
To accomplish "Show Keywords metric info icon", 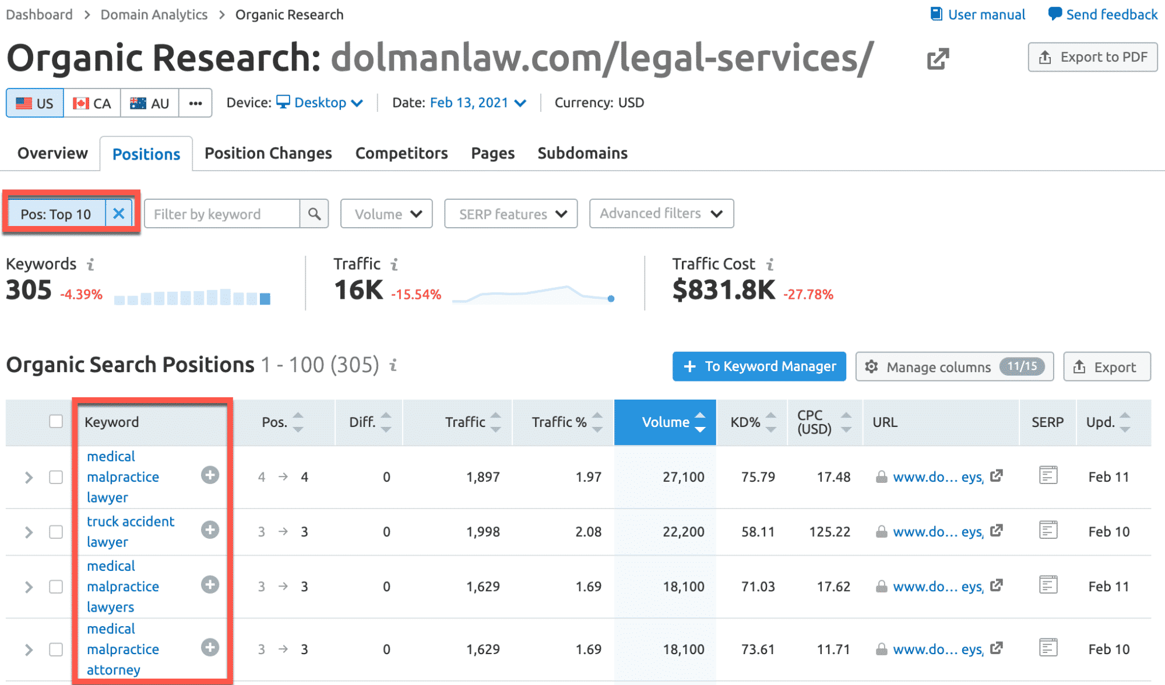I will [90, 264].
